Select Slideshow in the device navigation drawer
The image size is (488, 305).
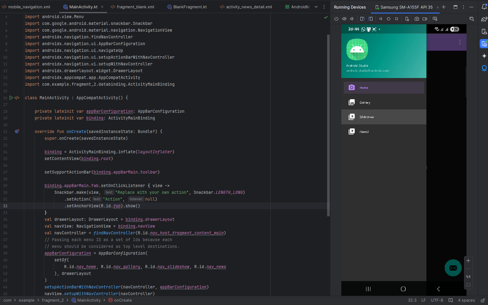384,117
